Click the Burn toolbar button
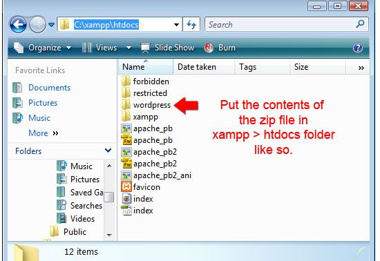Image resolution: width=380 pixels, height=261 pixels. pyautogui.click(x=220, y=48)
